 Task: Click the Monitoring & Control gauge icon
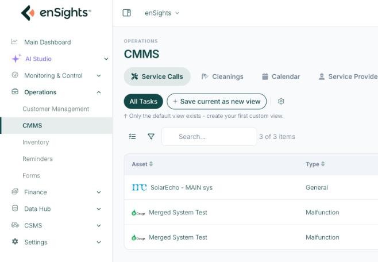click(x=15, y=75)
